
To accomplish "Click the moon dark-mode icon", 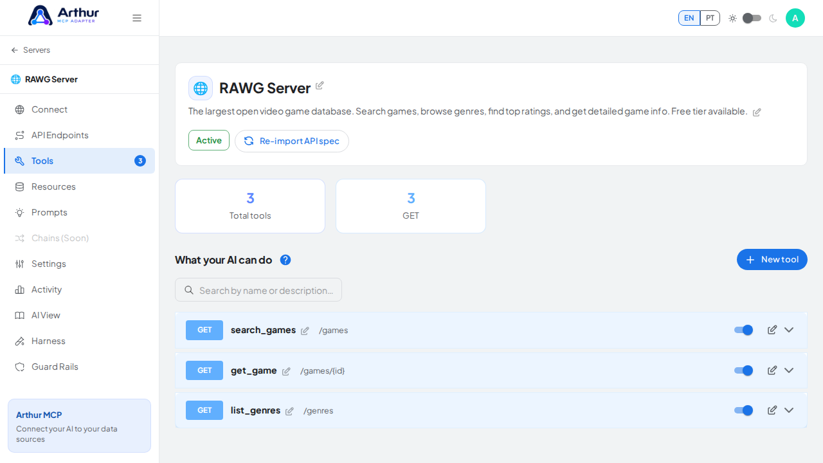I will [773, 18].
